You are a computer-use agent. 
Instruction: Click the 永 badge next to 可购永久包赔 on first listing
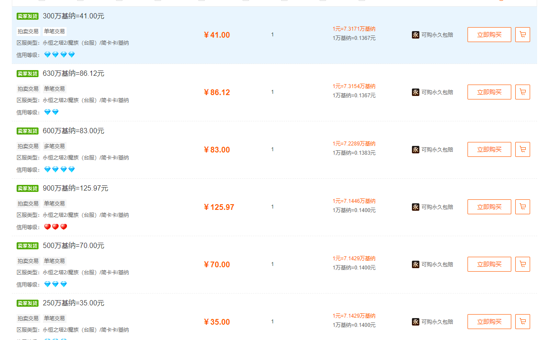coord(415,34)
